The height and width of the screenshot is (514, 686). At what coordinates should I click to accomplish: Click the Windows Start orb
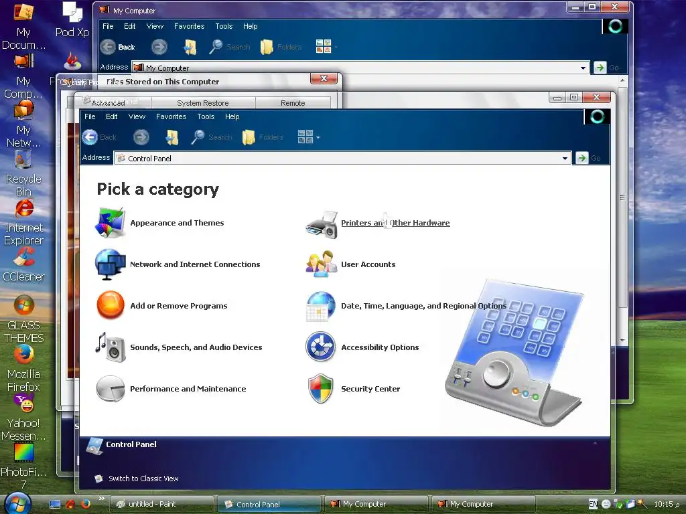[x=18, y=503]
